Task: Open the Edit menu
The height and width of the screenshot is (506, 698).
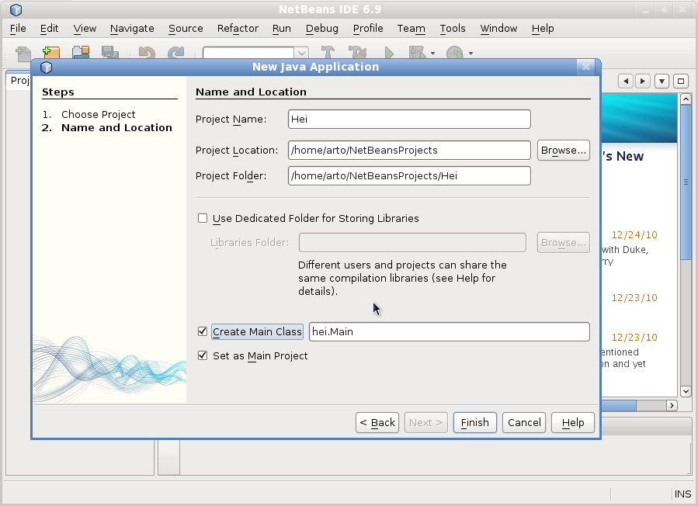Action: [x=49, y=29]
